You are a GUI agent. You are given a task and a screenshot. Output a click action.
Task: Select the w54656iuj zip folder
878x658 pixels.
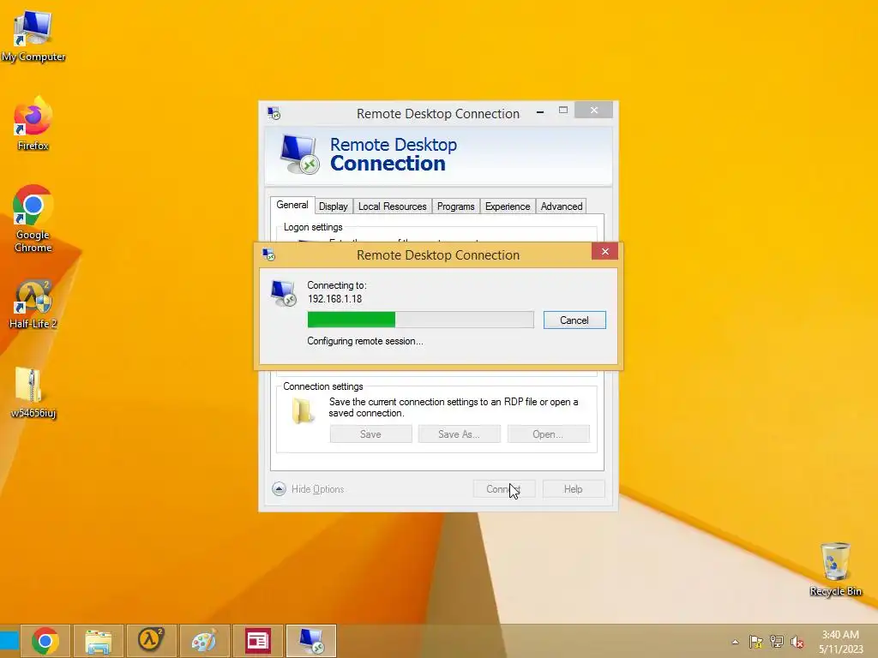point(33,392)
